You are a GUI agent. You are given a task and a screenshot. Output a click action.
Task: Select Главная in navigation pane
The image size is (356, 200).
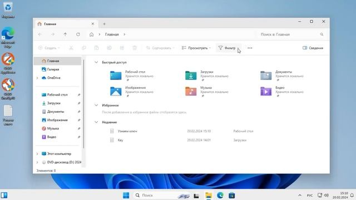click(57, 61)
